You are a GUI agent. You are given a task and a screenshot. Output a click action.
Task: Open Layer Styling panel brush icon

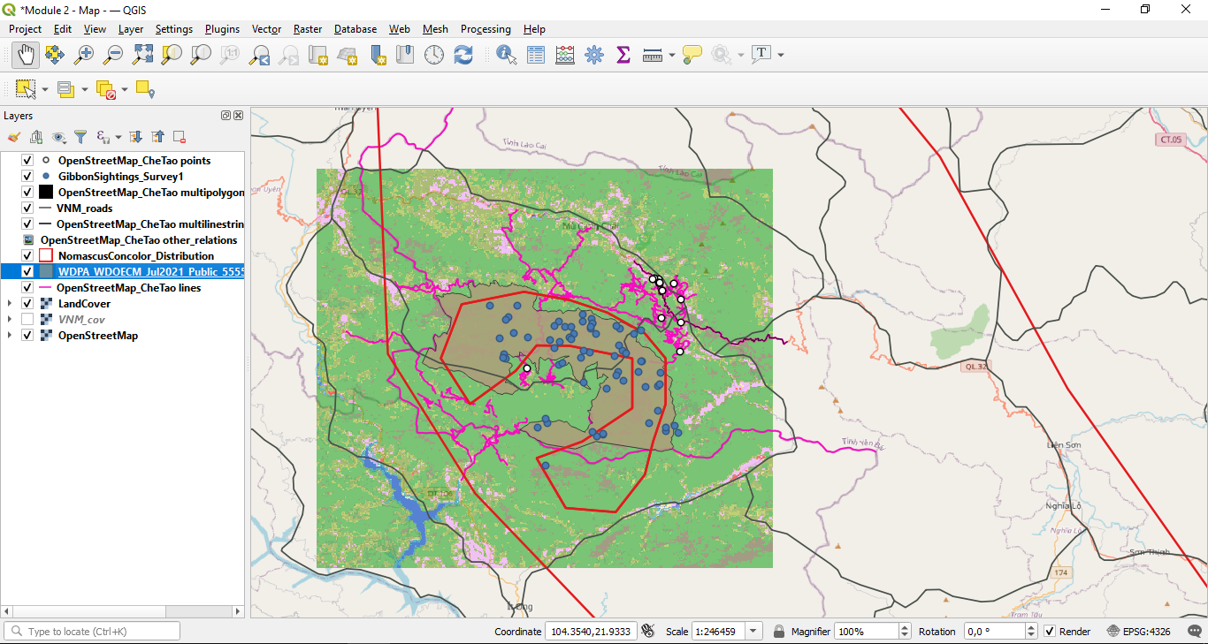click(x=13, y=137)
